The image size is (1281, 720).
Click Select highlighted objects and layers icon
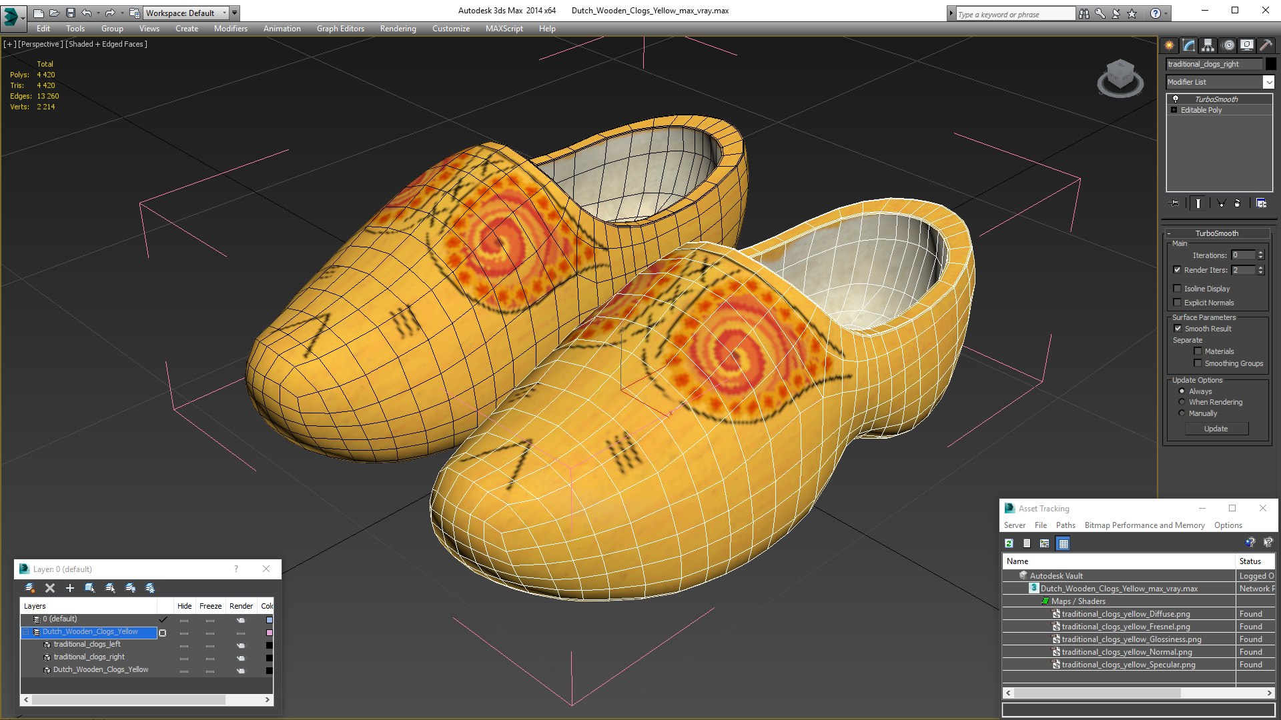(89, 588)
